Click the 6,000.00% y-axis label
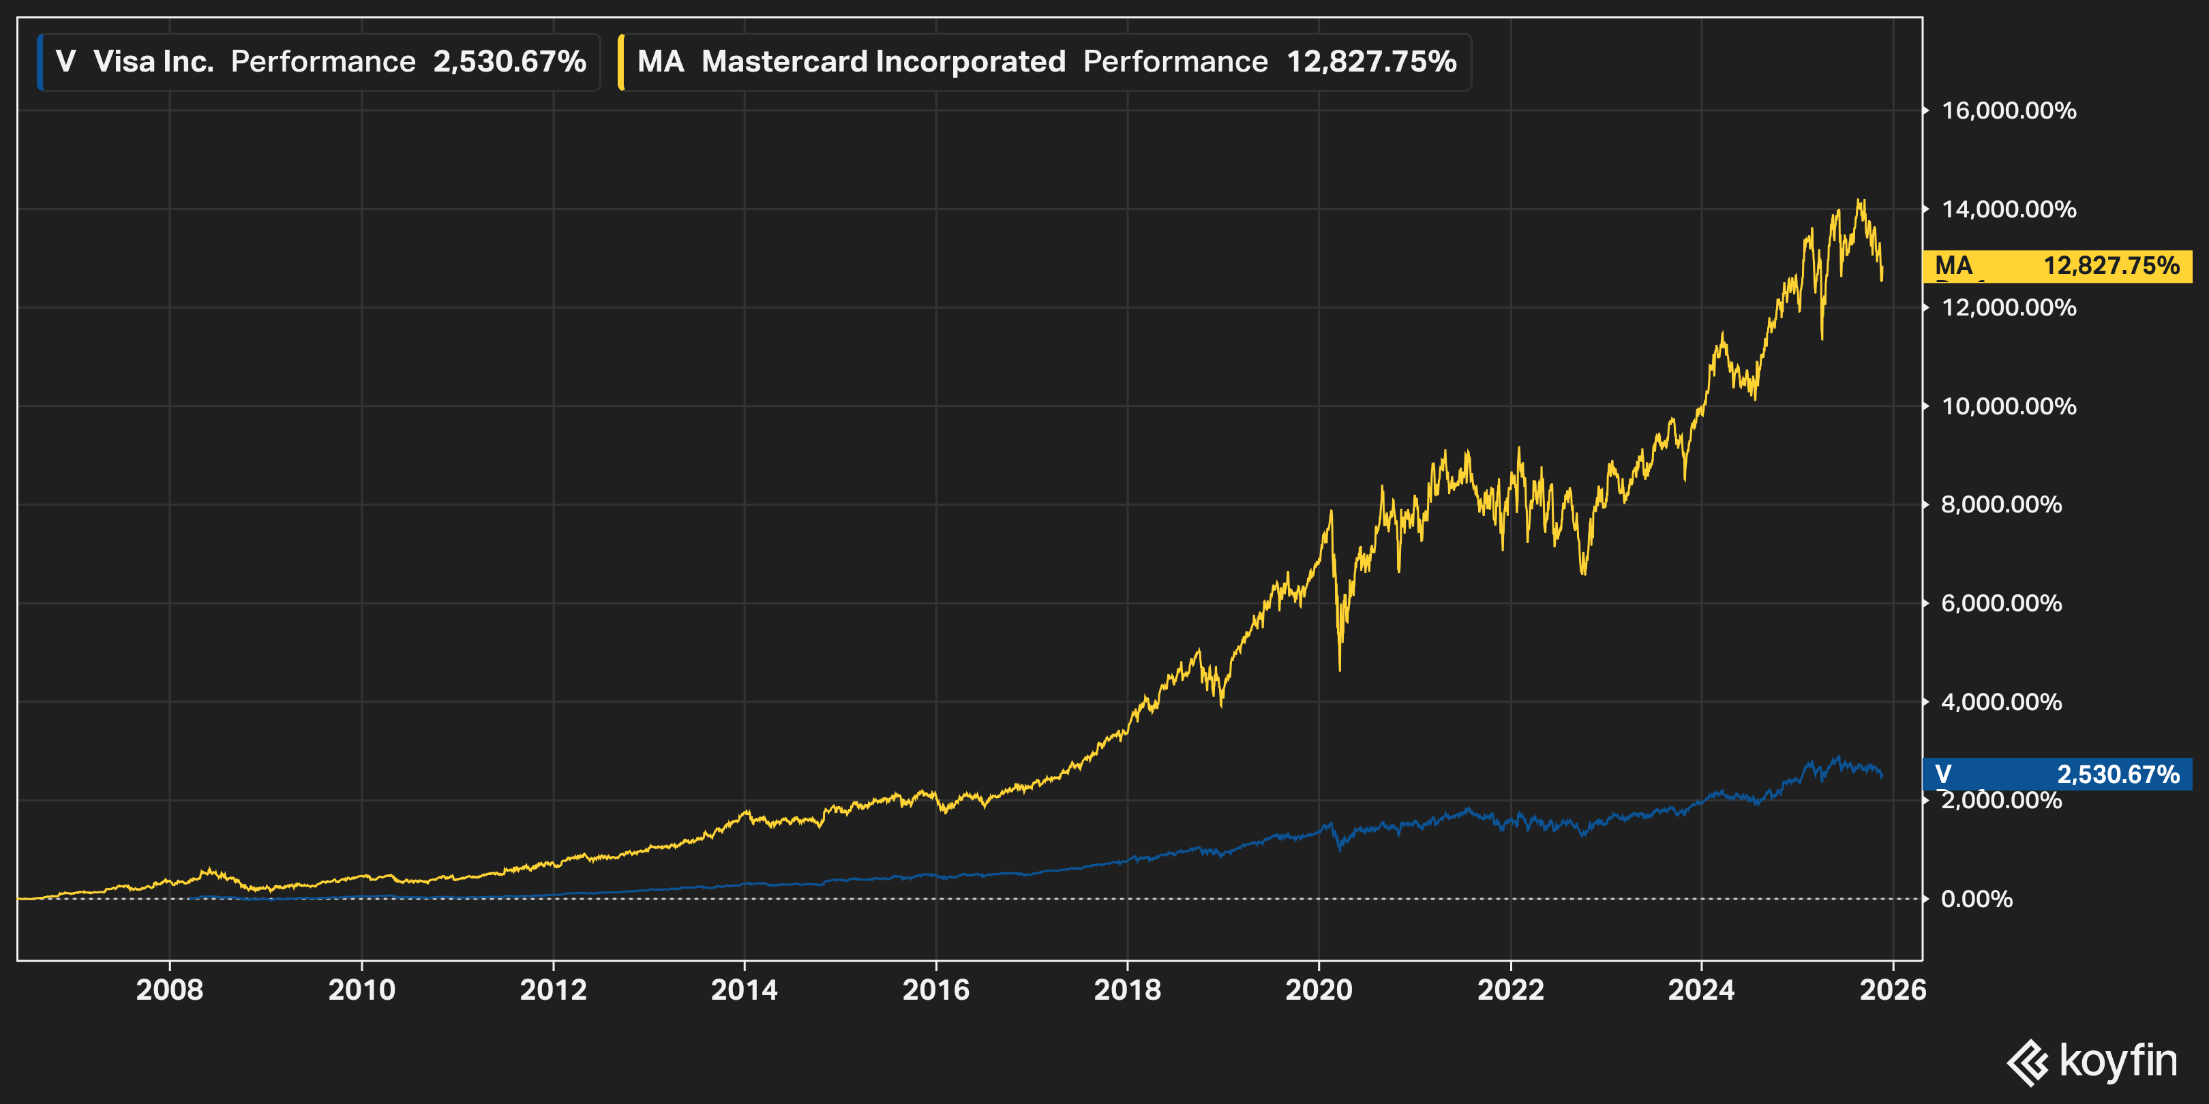 [2002, 603]
